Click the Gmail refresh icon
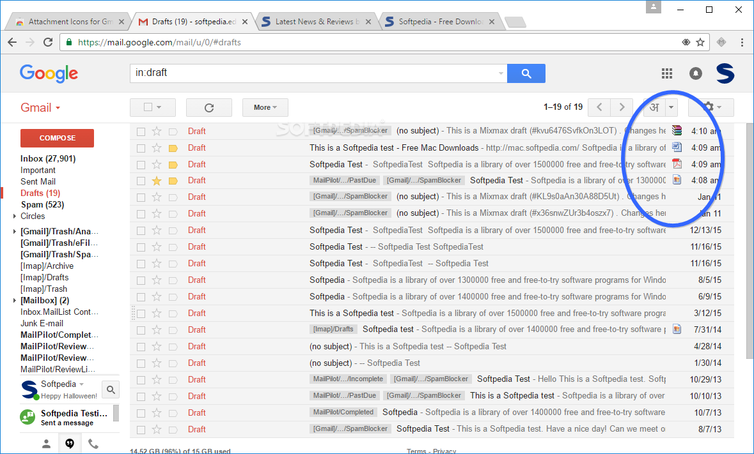 click(x=208, y=107)
